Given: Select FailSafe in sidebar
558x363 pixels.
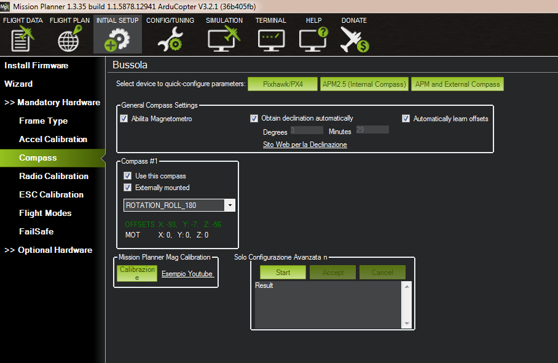Looking at the screenshot, I should point(36,231).
